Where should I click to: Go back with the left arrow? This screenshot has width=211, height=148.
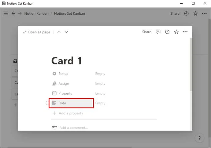[13, 13]
